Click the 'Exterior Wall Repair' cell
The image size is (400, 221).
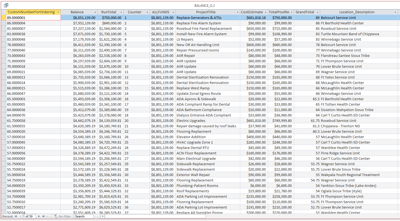coord(208,175)
